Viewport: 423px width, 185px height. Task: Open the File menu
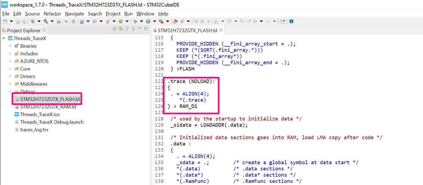point(6,14)
